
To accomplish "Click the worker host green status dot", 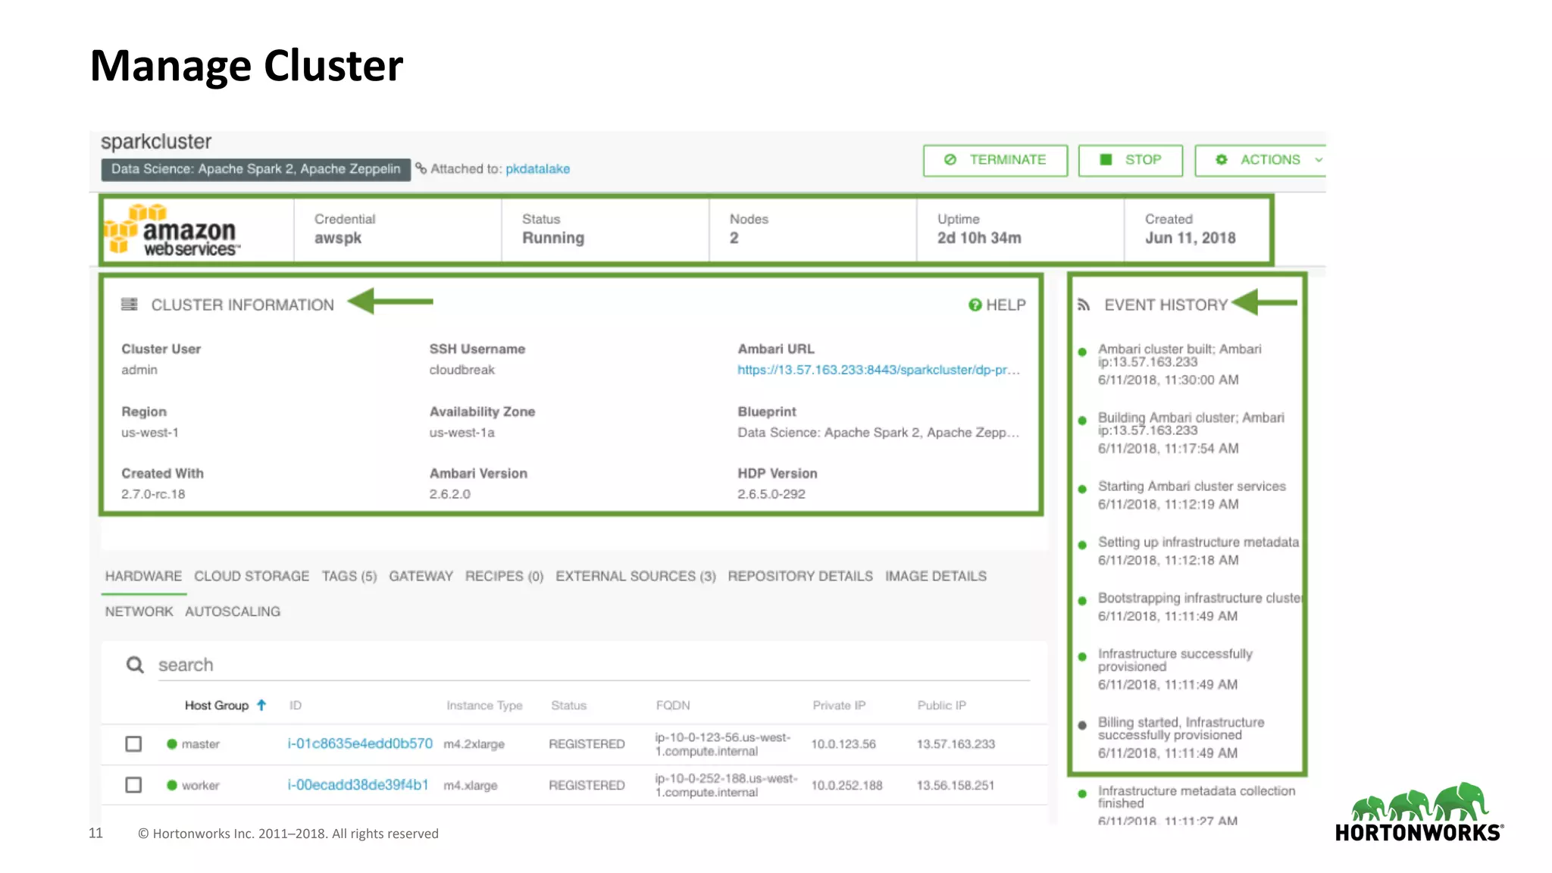I will [172, 785].
